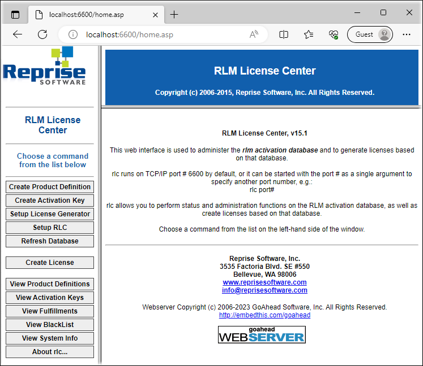Open Create Product Definition
This screenshot has height=366, width=423.
[50, 187]
